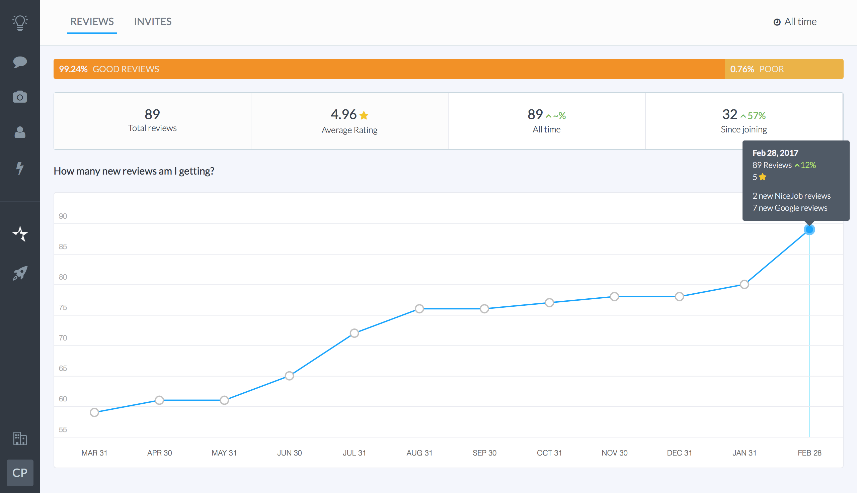857x493 pixels.
Task: Click the Average Rating stat card
Action: 349,121
